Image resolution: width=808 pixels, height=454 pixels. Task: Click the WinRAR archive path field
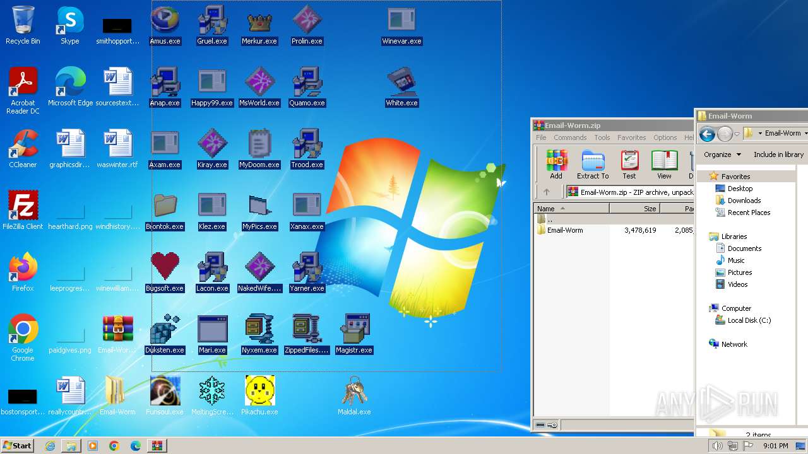tap(630, 192)
